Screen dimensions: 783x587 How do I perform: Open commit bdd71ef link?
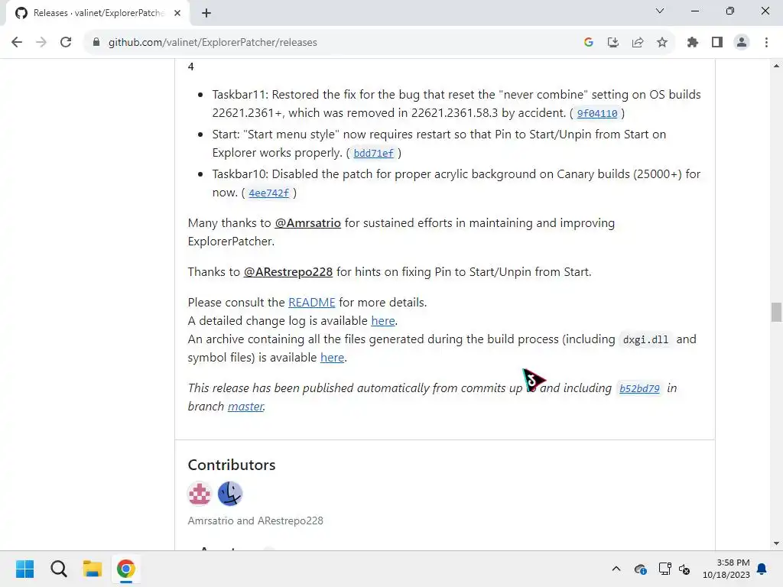pyautogui.click(x=373, y=153)
